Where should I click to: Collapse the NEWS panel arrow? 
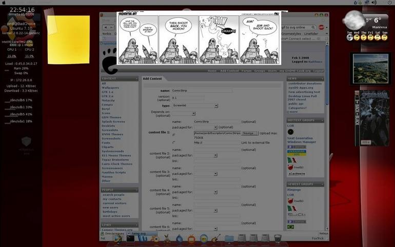[322, 79]
